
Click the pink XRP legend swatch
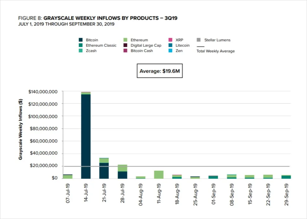tap(170, 40)
